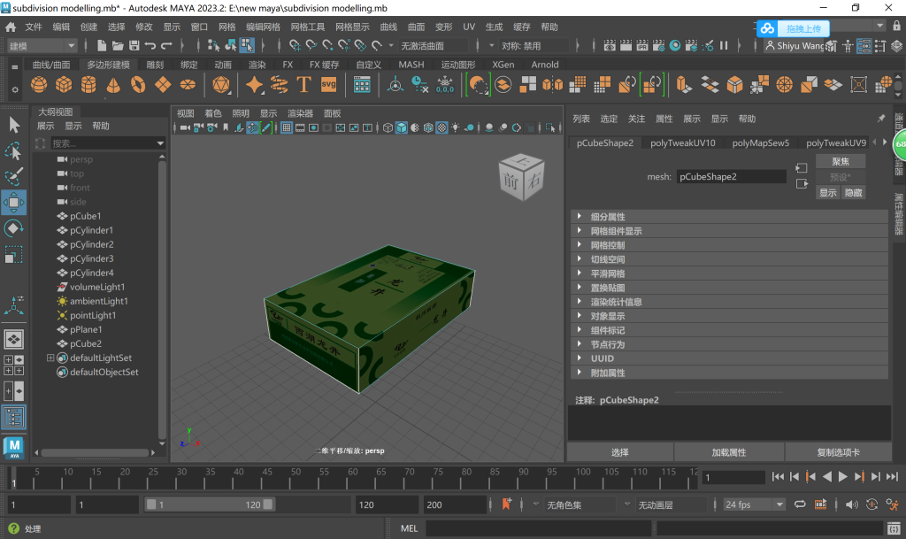906x539 pixels.
Task: Open the UV menu in menu bar
Action: [469, 27]
